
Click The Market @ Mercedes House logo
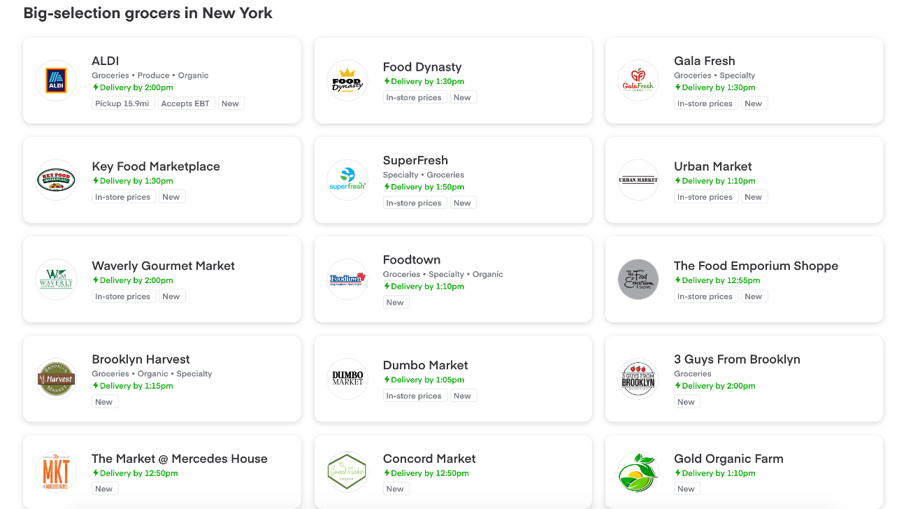56,472
